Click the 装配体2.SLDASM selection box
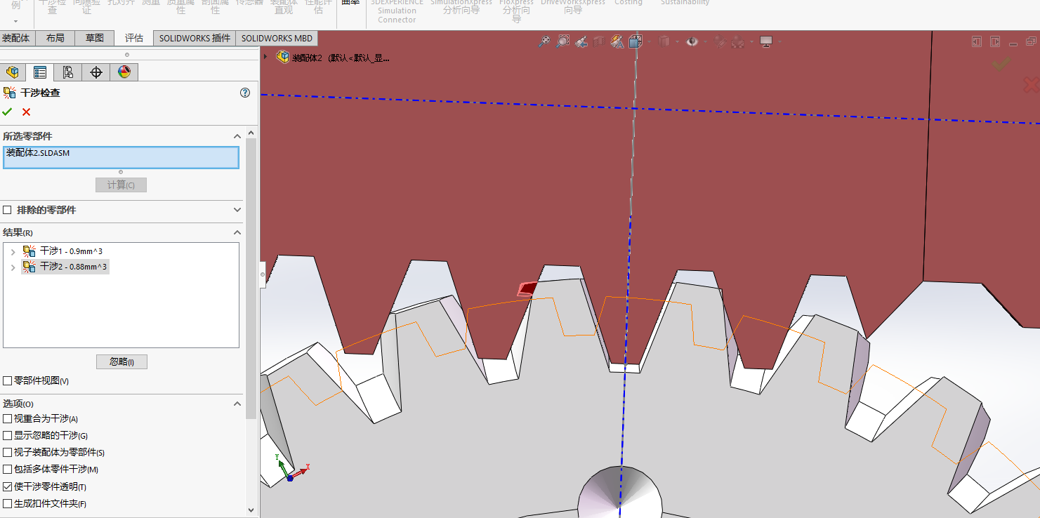Viewport: 1040px width, 518px height. [x=121, y=158]
